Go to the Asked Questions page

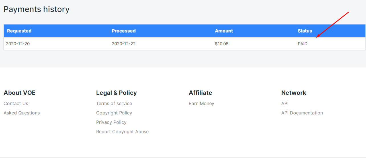(x=22, y=113)
